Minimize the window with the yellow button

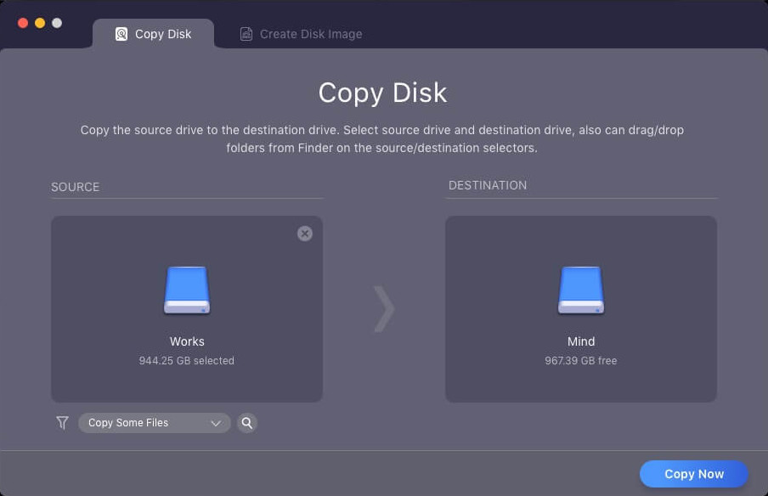pyautogui.click(x=40, y=23)
